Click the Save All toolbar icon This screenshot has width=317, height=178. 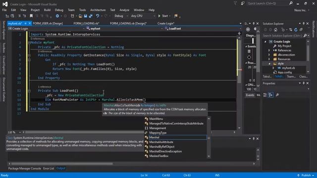[x=91, y=16]
